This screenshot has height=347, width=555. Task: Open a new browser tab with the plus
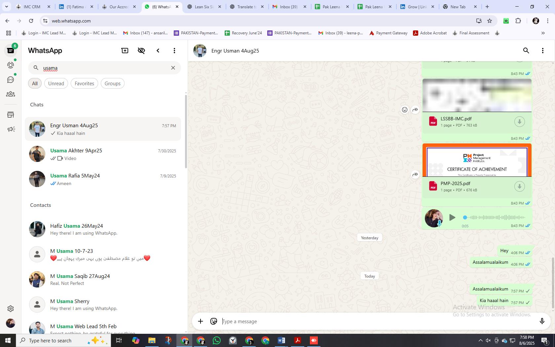click(x=487, y=7)
